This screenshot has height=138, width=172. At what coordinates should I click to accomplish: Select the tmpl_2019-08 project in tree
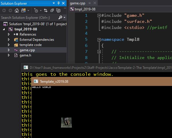[x=23, y=29]
